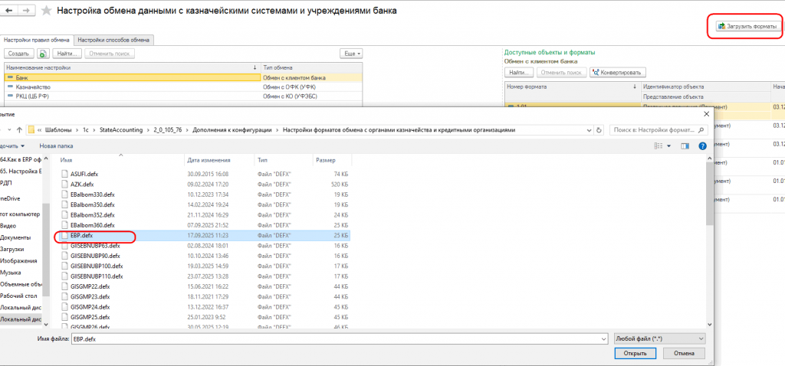The image size is (785, 366).
Task: Add page to favorites star icon
Action: pyautogui.click(x=46, y=11)
